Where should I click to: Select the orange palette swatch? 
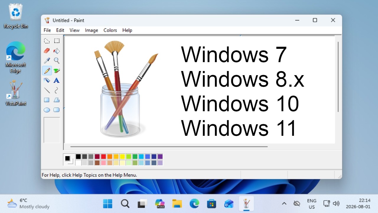point(110,156)
